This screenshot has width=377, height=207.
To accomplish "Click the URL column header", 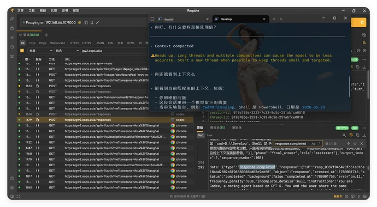I will (x=67, y=59).
